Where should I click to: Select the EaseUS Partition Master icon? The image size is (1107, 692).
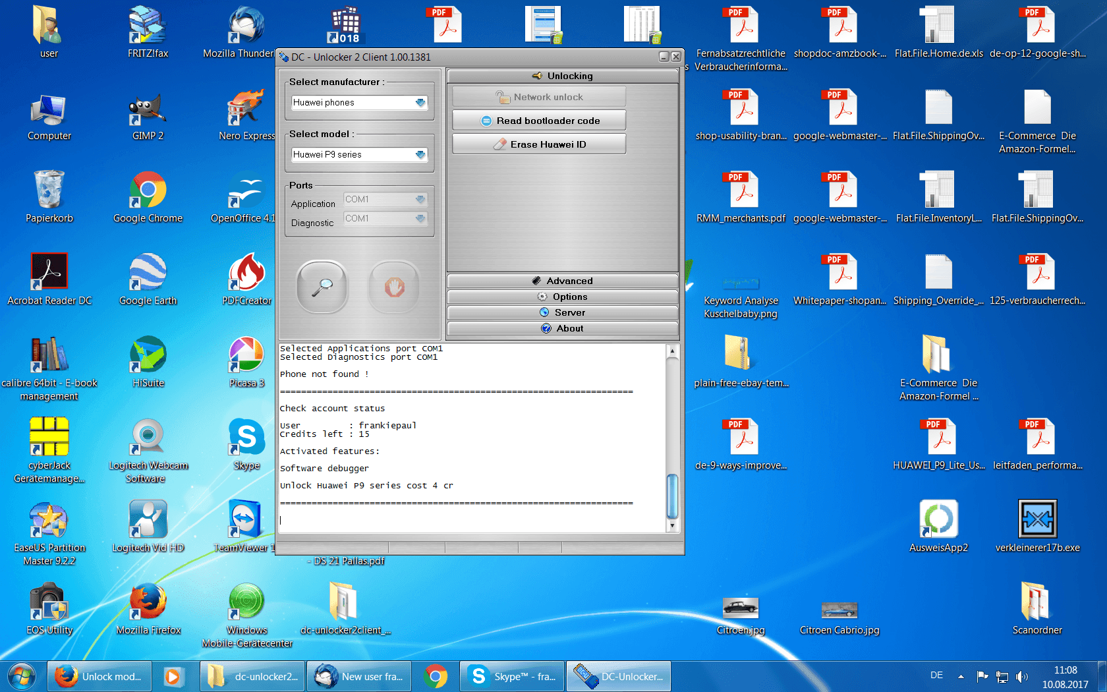[x=49, y=534]
